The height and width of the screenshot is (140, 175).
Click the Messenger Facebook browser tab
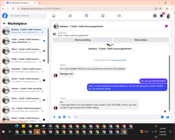pyautogui.click(x=21, y=3)
